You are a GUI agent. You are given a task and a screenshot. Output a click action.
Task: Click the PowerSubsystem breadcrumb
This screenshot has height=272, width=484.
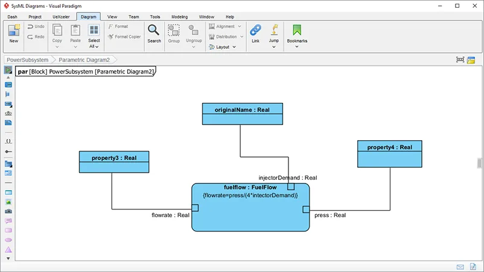(28, 60)
